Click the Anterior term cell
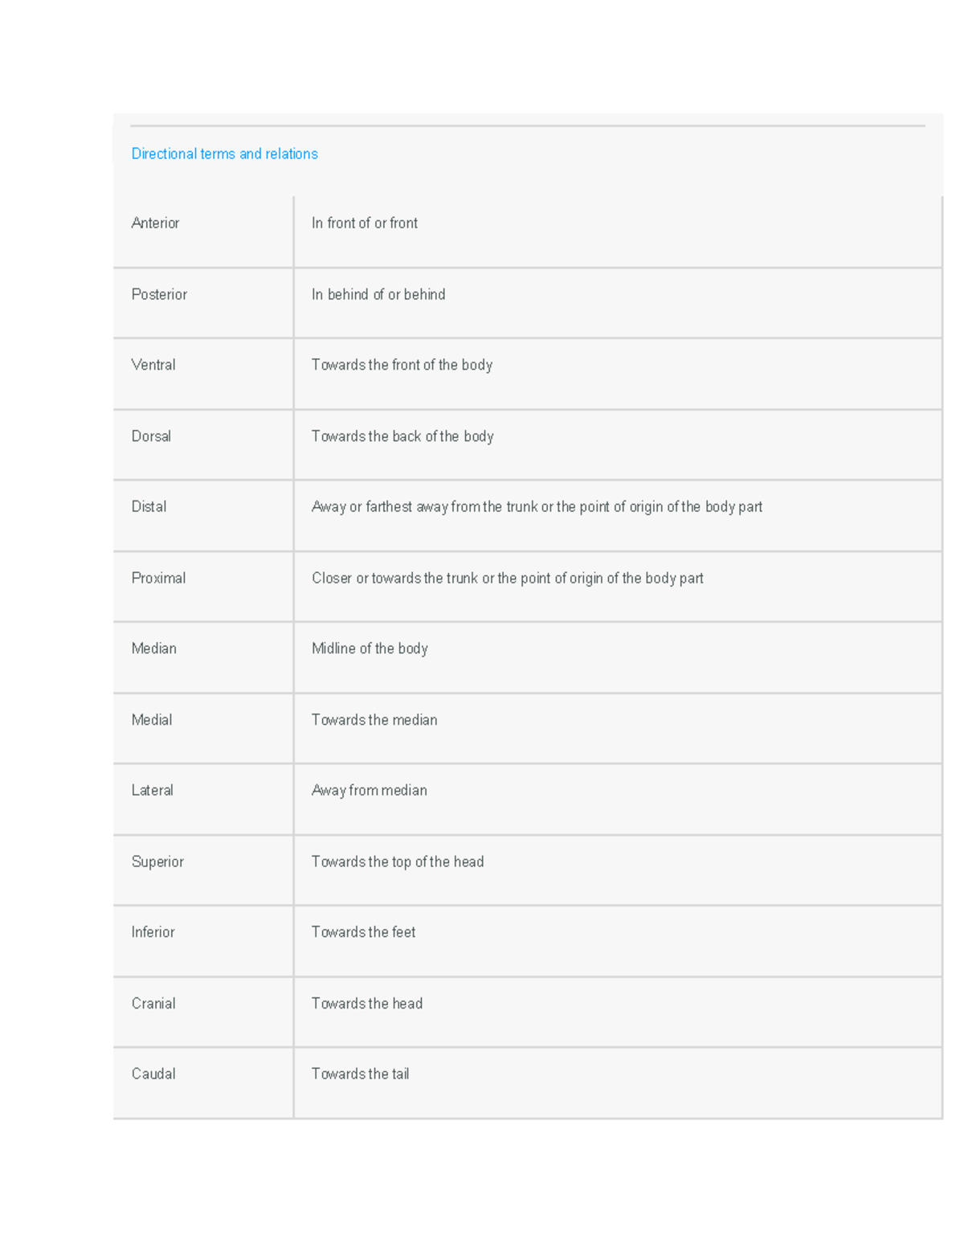Image resolution: width=964 pixels, height=1248 pixels. tap(155, 223)
